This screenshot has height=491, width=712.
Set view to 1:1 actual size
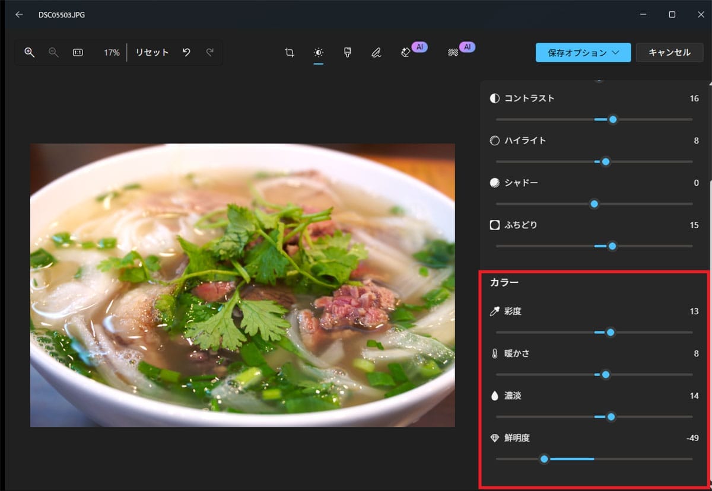[x=78, y=52]
